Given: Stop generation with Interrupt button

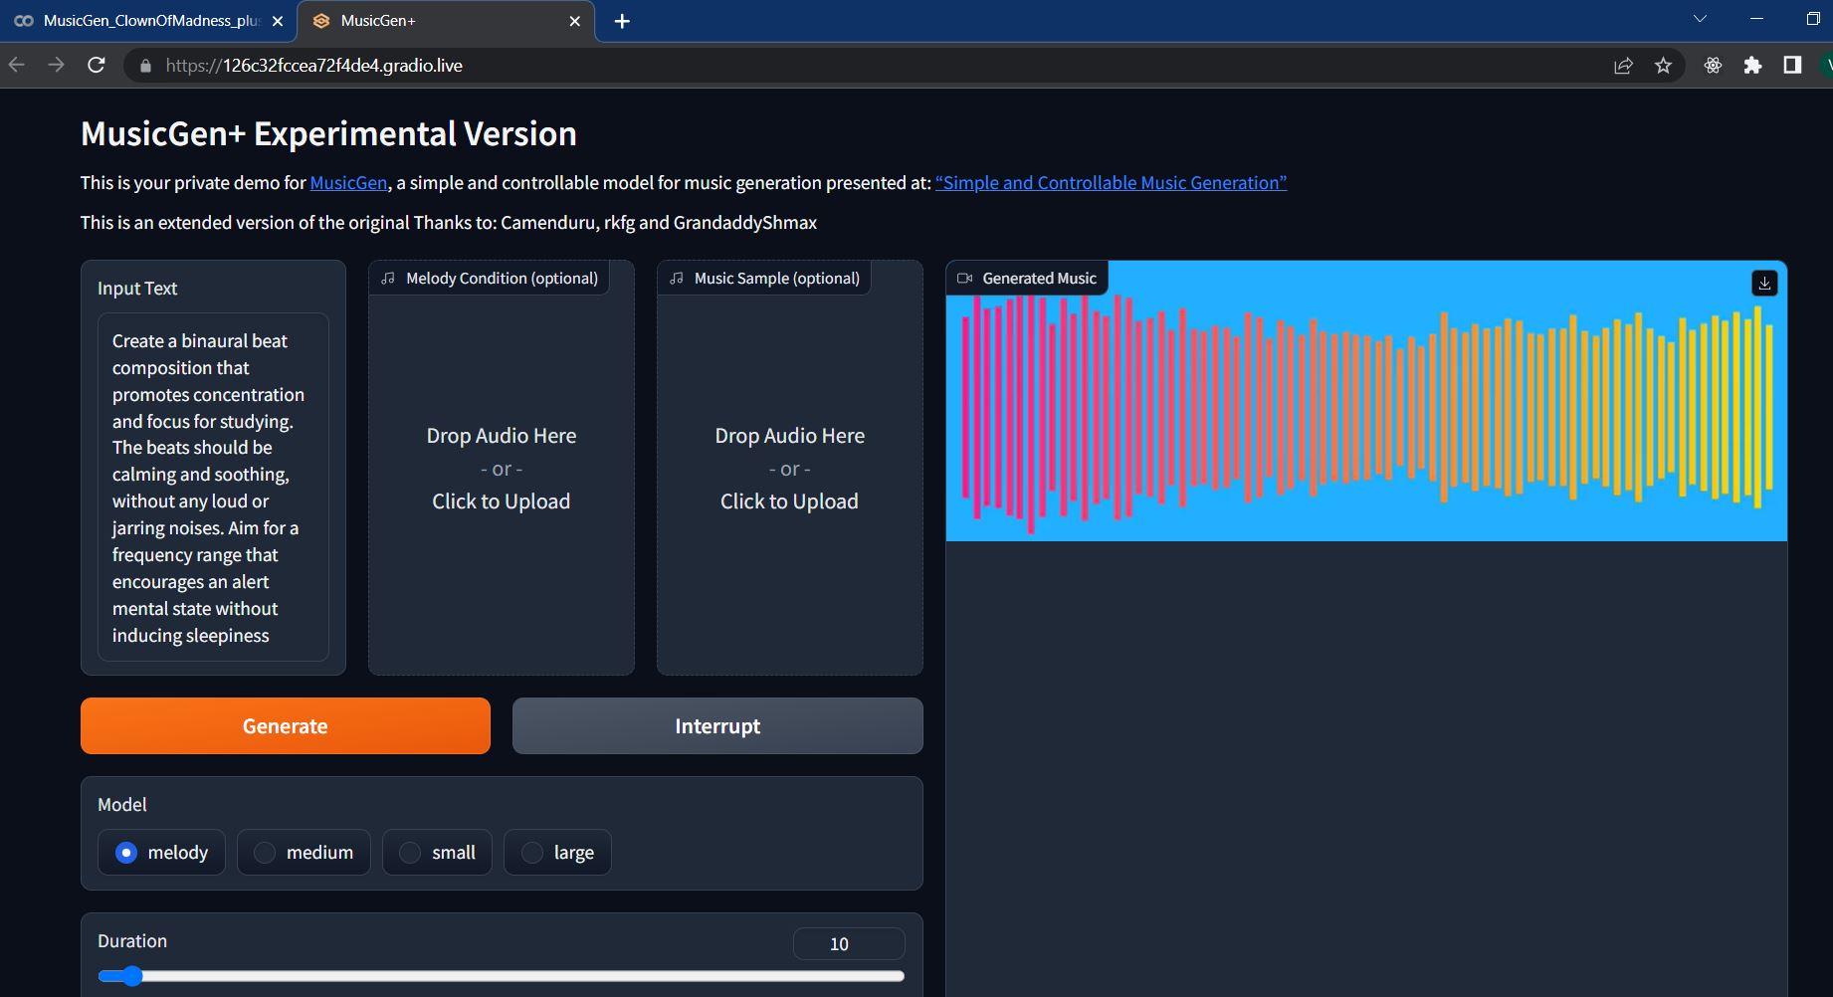Looking at the screenshot, I should tap(717, 726).
